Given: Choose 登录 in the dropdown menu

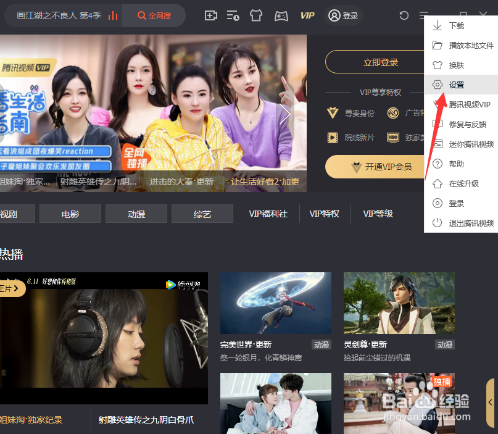Looking at the screenshot, I should point(461,203).
